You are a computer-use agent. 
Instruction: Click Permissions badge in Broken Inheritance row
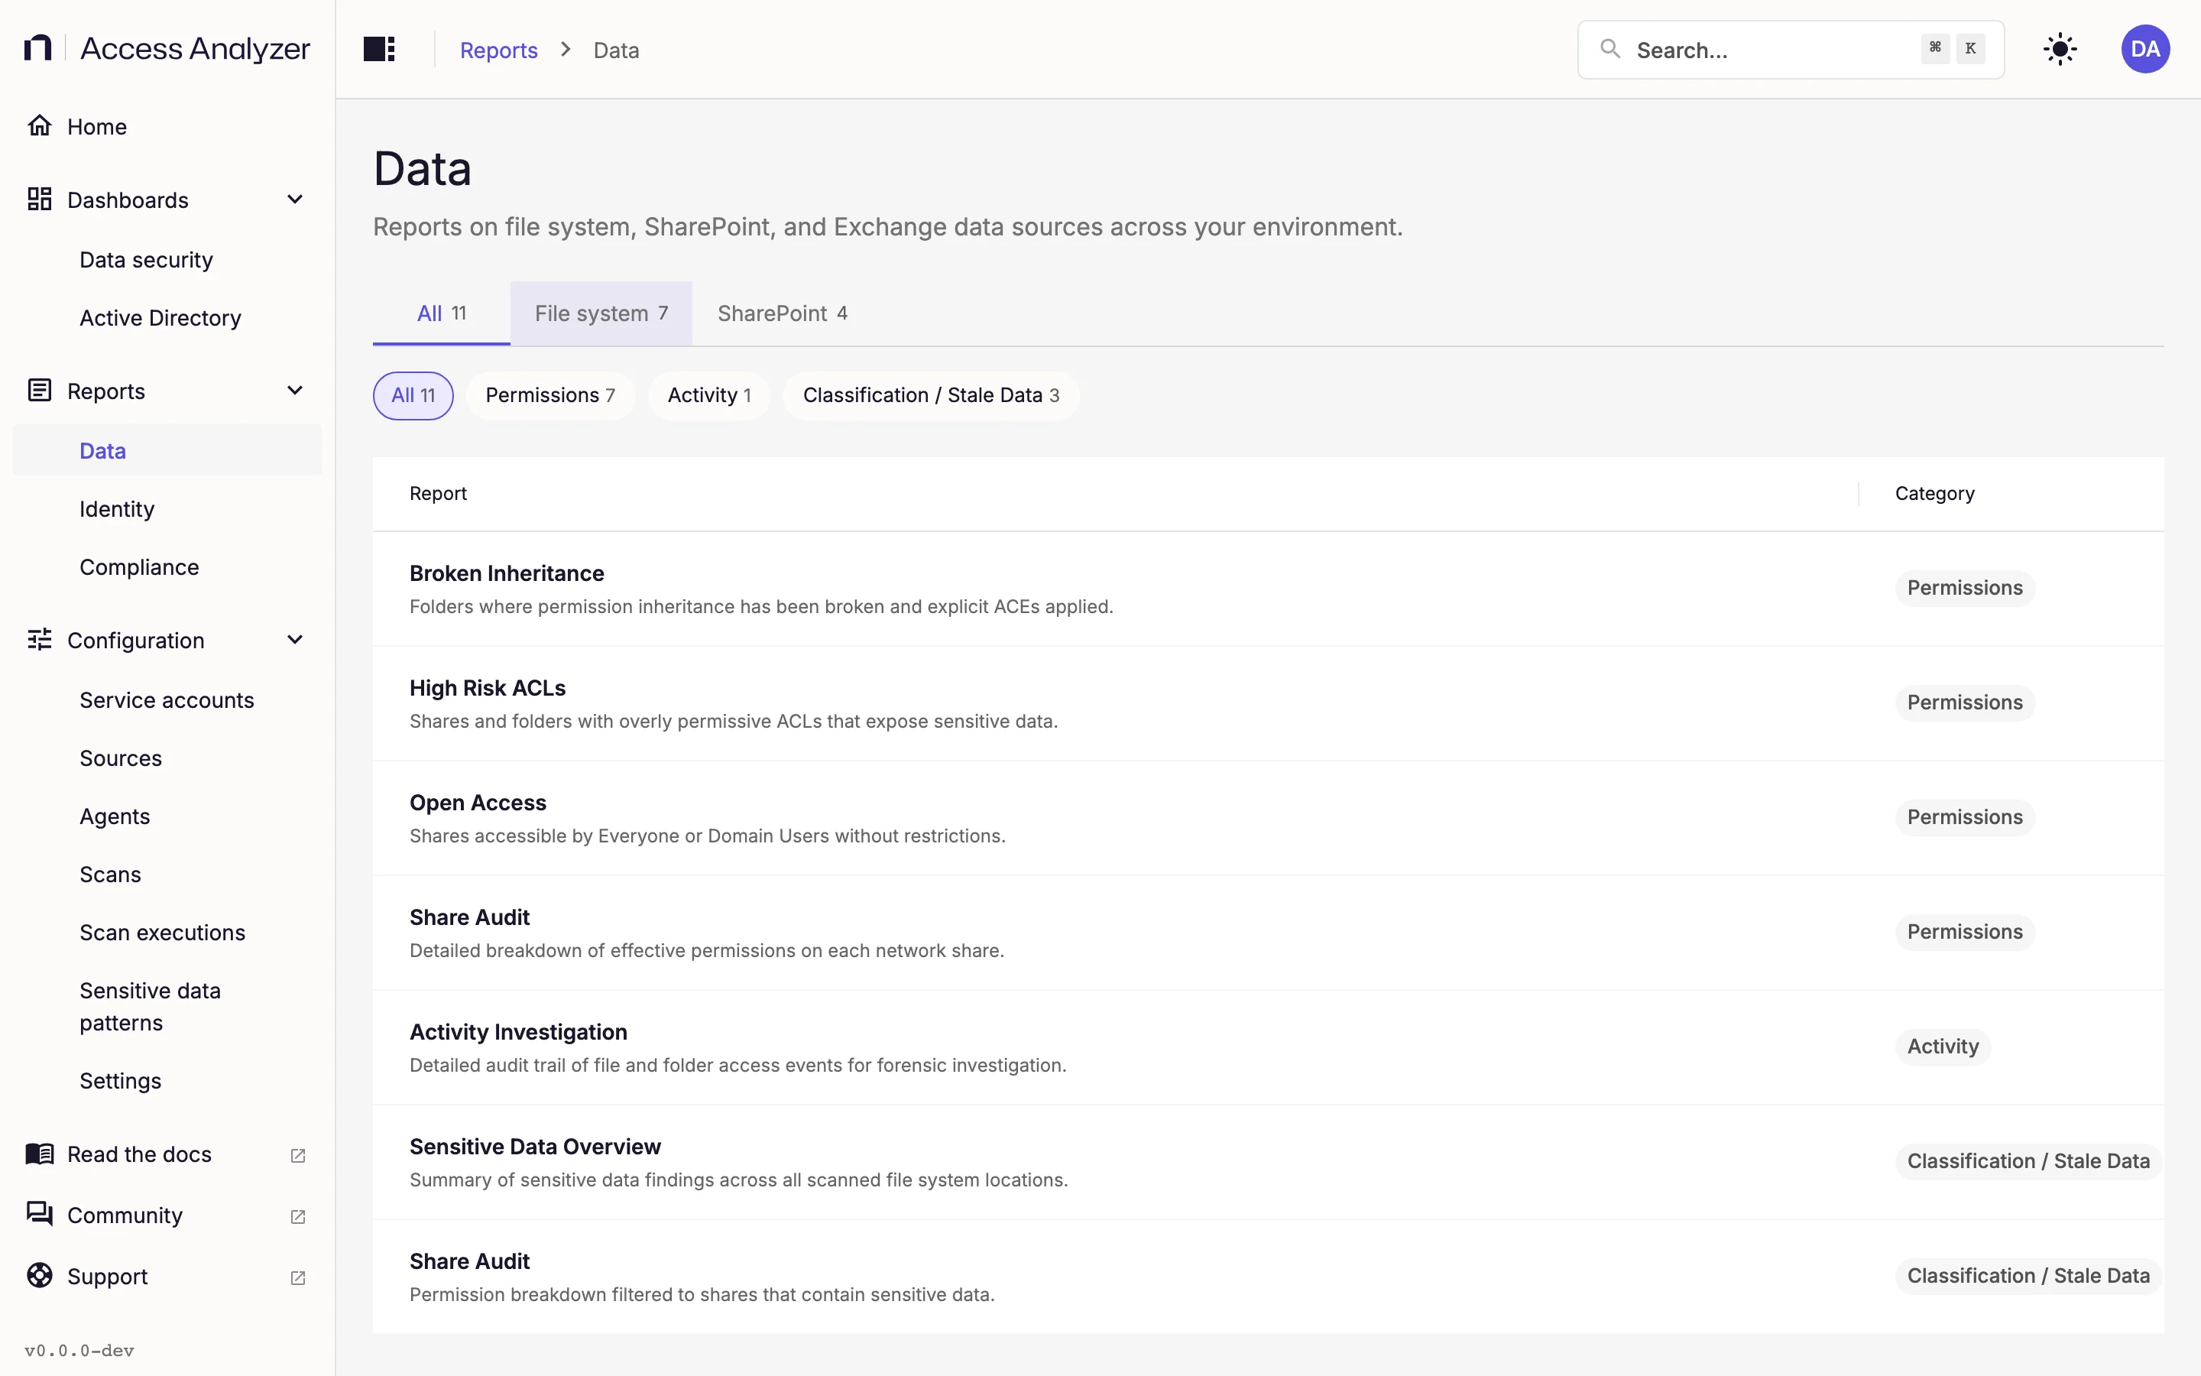pos(1965,588)
